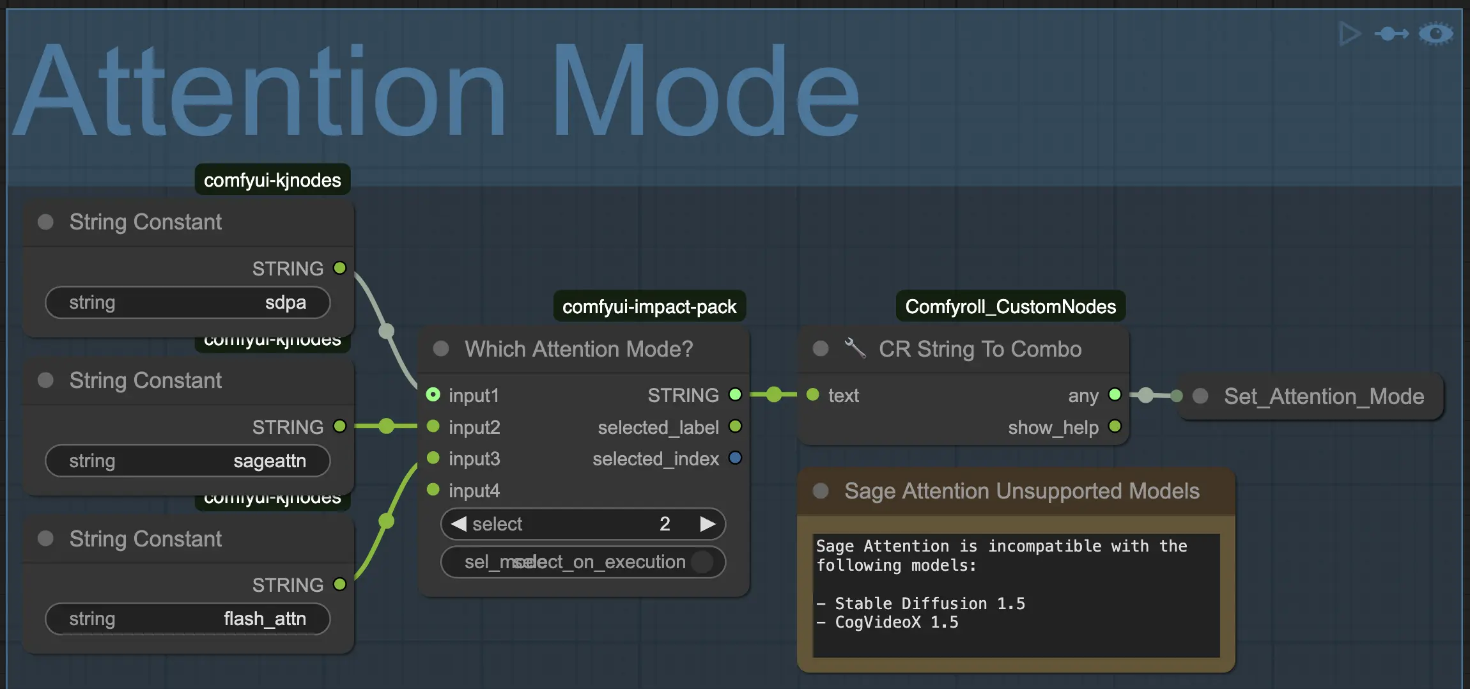
Task: Click the group bypass node icon
Action: 1391,34
